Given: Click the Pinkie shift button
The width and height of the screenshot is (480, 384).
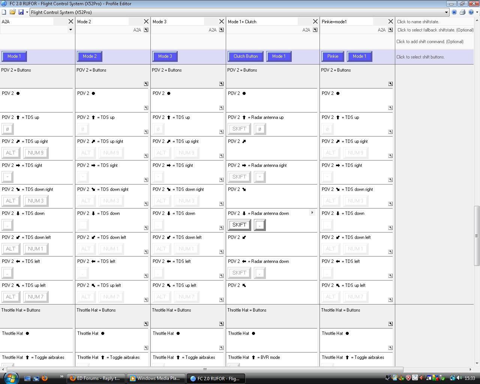Looking at the screenshot, I should [x=333, y=56].
